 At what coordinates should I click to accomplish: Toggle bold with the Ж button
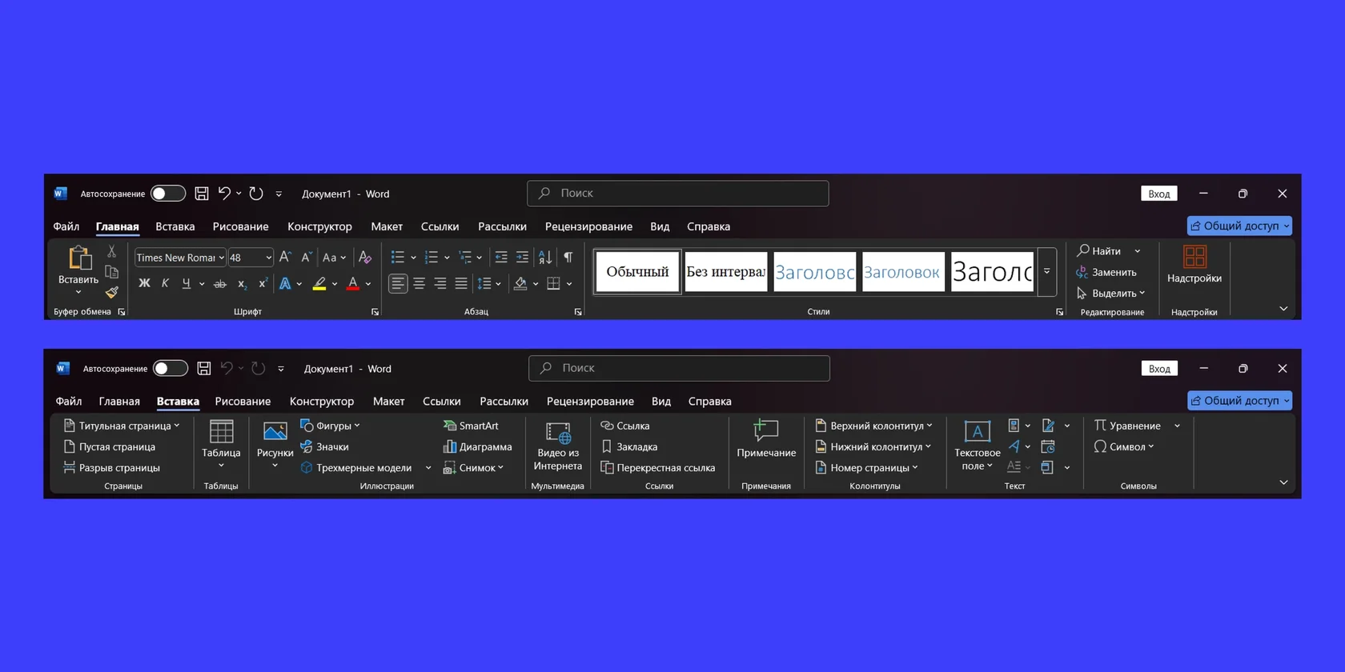[x=144, y=283]
